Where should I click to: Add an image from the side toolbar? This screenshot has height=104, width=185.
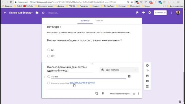click(x=147, y=76)
